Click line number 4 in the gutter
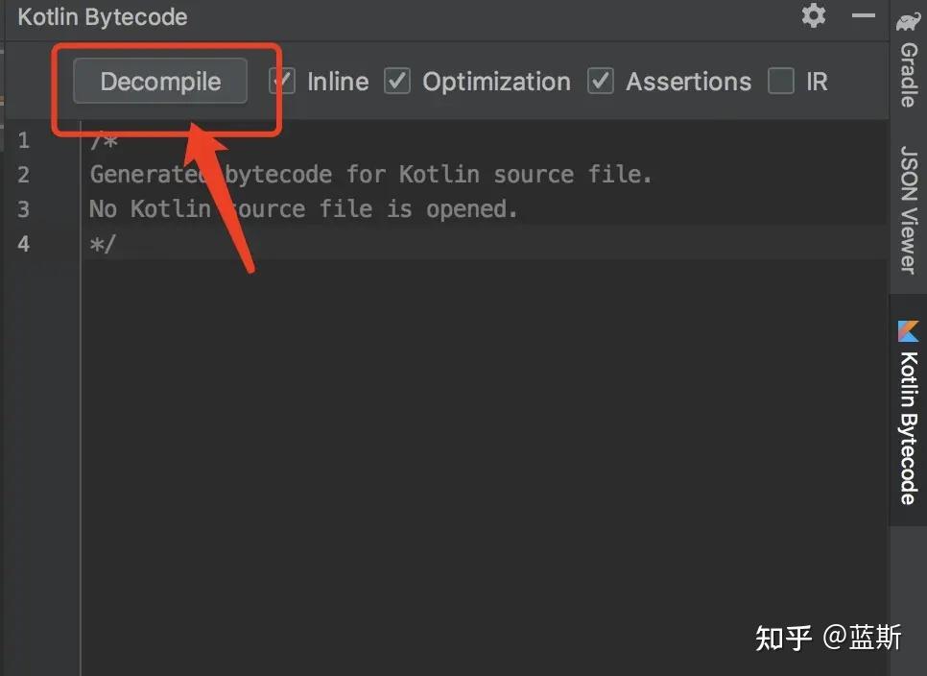 (x=24, y=244)
